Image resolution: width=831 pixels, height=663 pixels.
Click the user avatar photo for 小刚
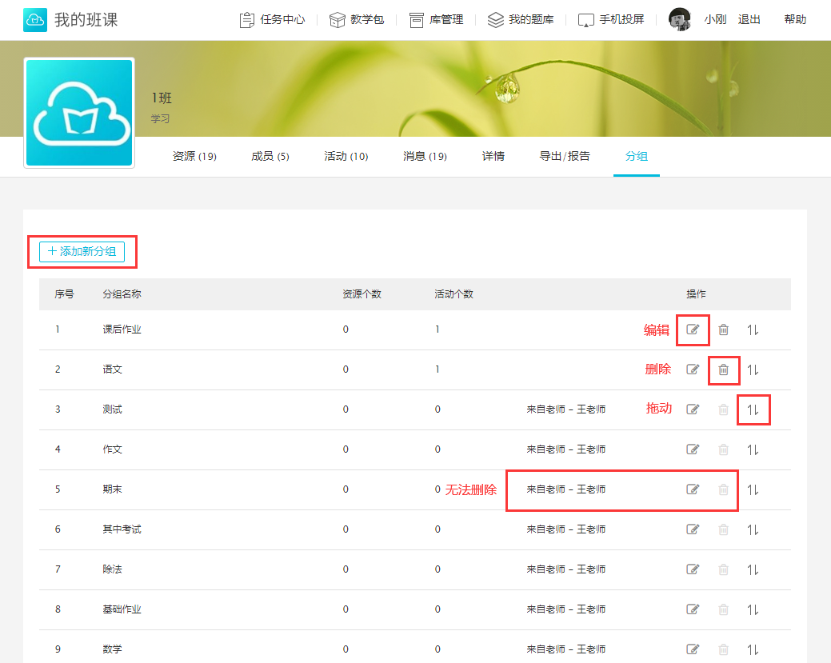[680, 20]
